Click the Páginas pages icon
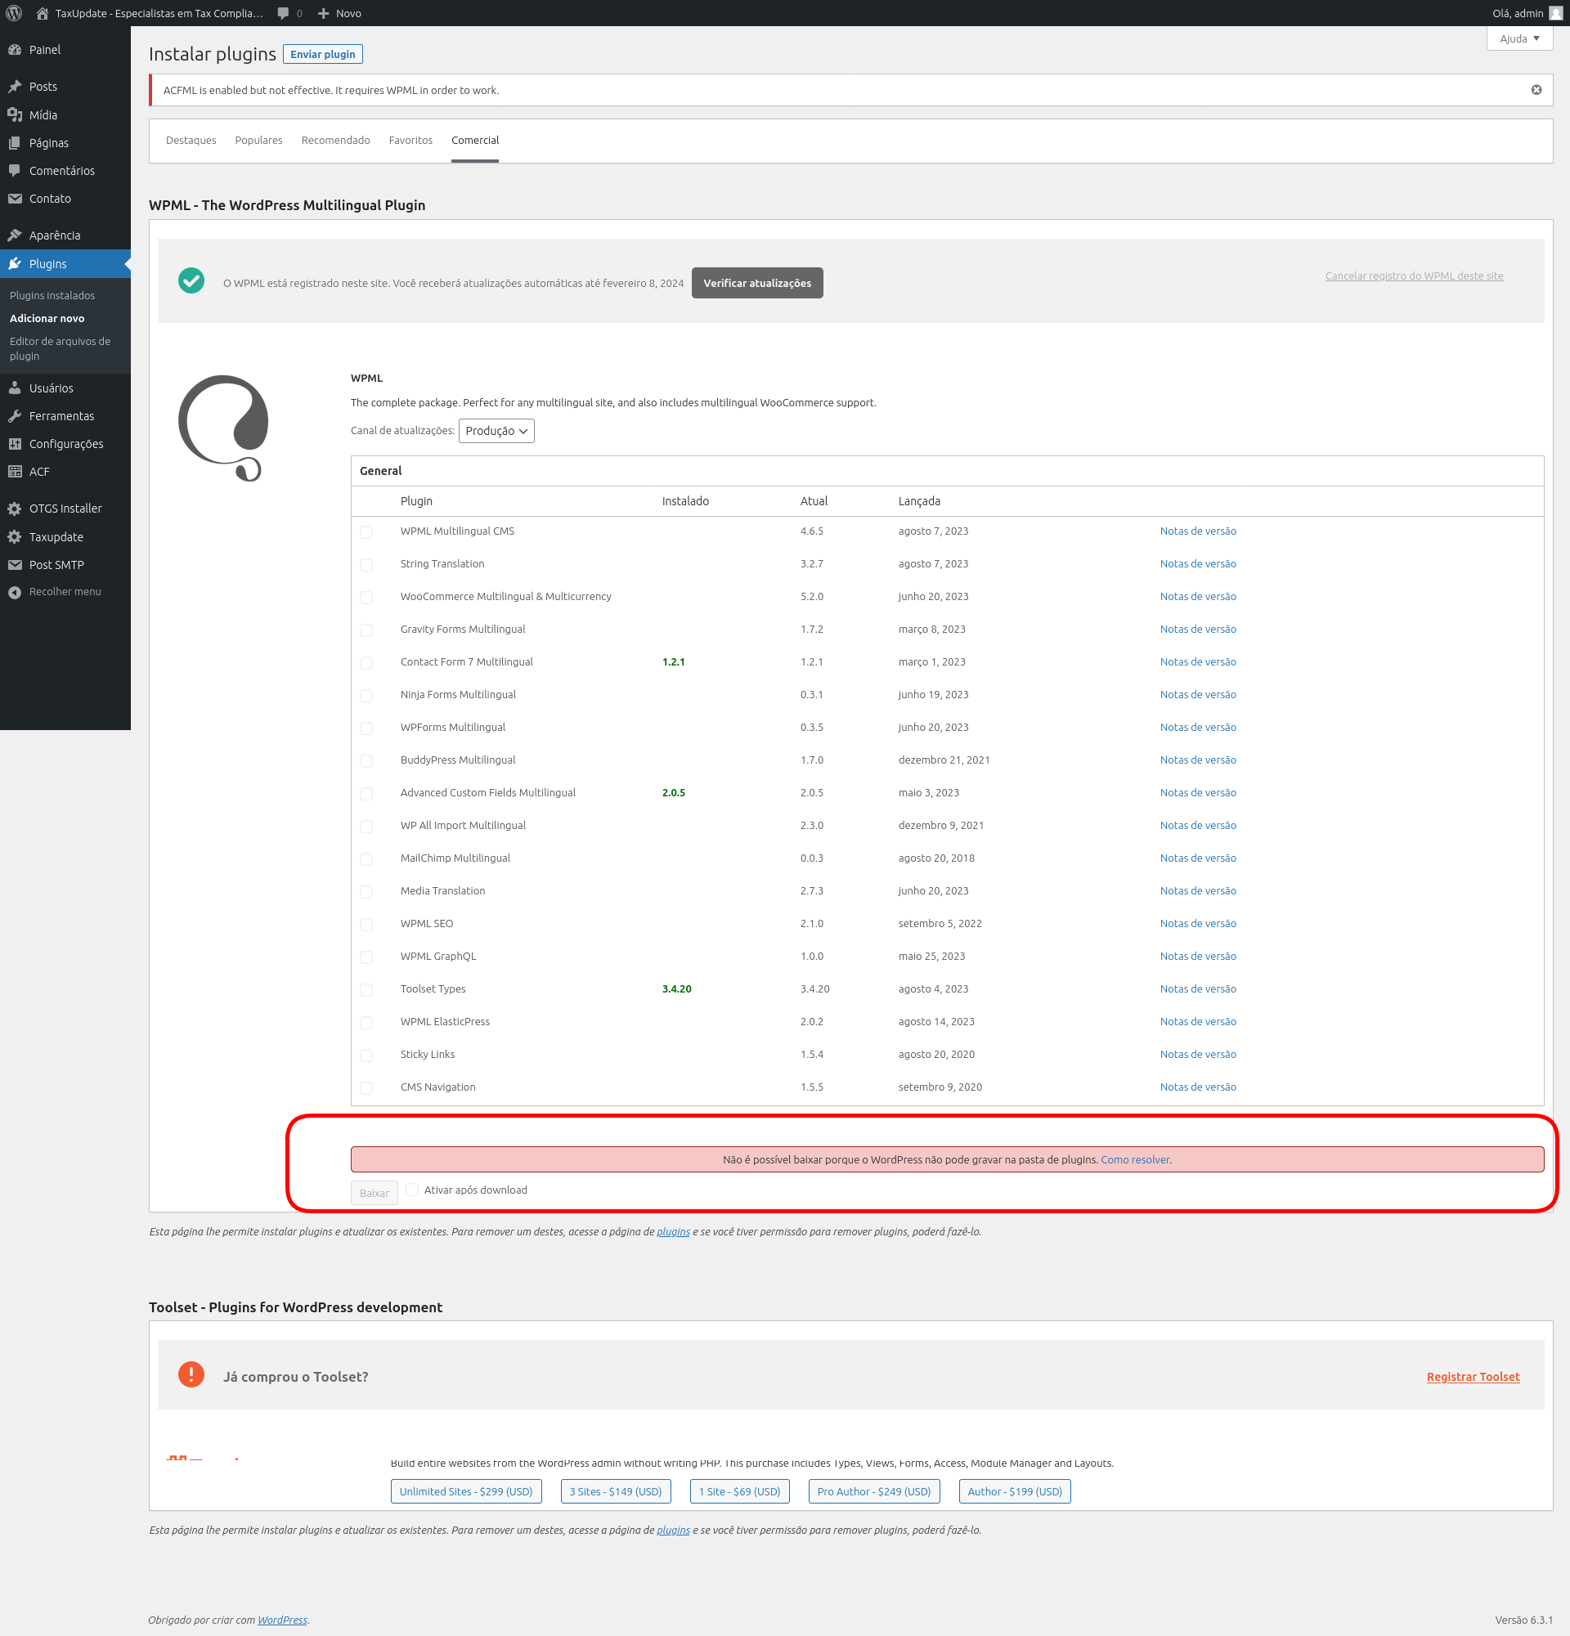Screen dimensions: 1570x1636 (x=15, y=144)
